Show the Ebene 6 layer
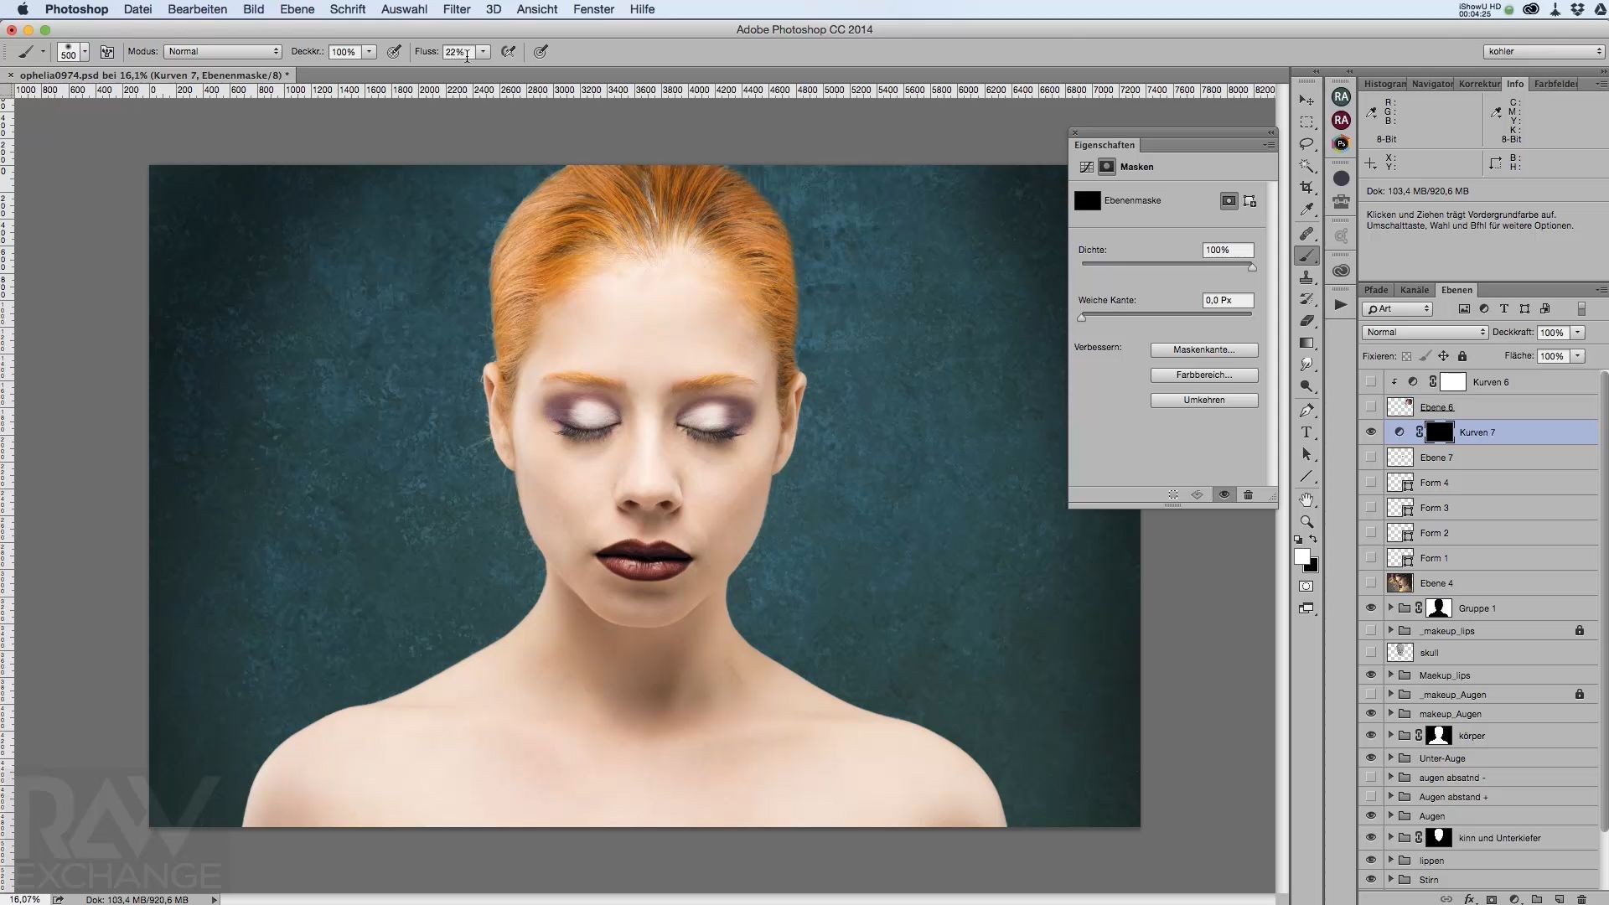The image size is (1609, 905). click(1371, 407)
